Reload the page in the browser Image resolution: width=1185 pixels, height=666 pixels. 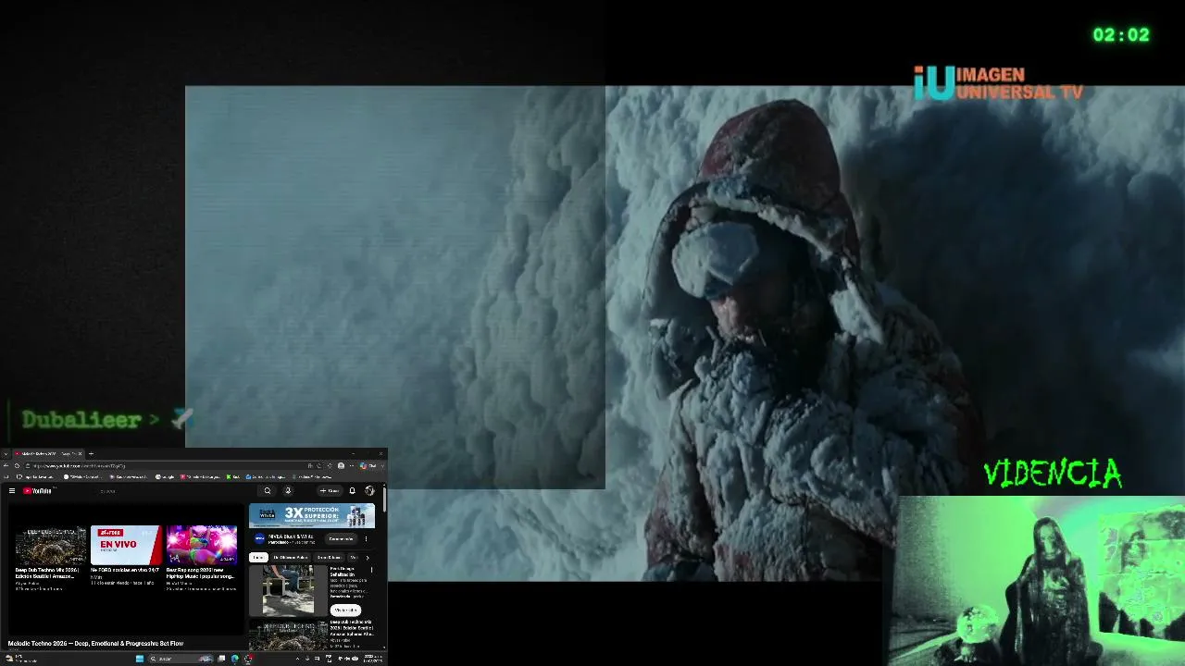pos(17,465)
